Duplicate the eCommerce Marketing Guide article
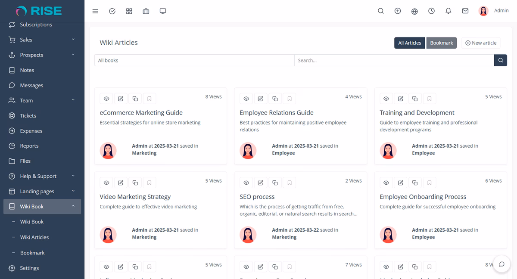This screenshot has height=279, width=517. (x=135, y=99)
